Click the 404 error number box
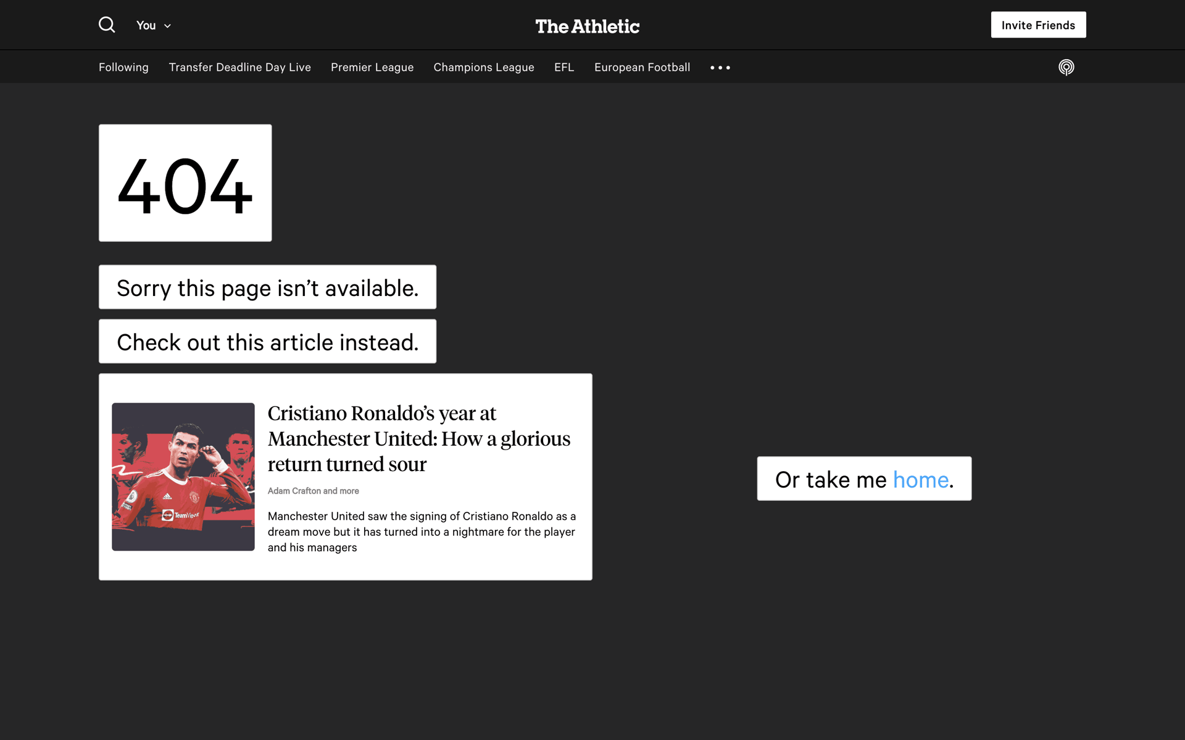This screenshot has width=1185, height=740. [185, 183]
